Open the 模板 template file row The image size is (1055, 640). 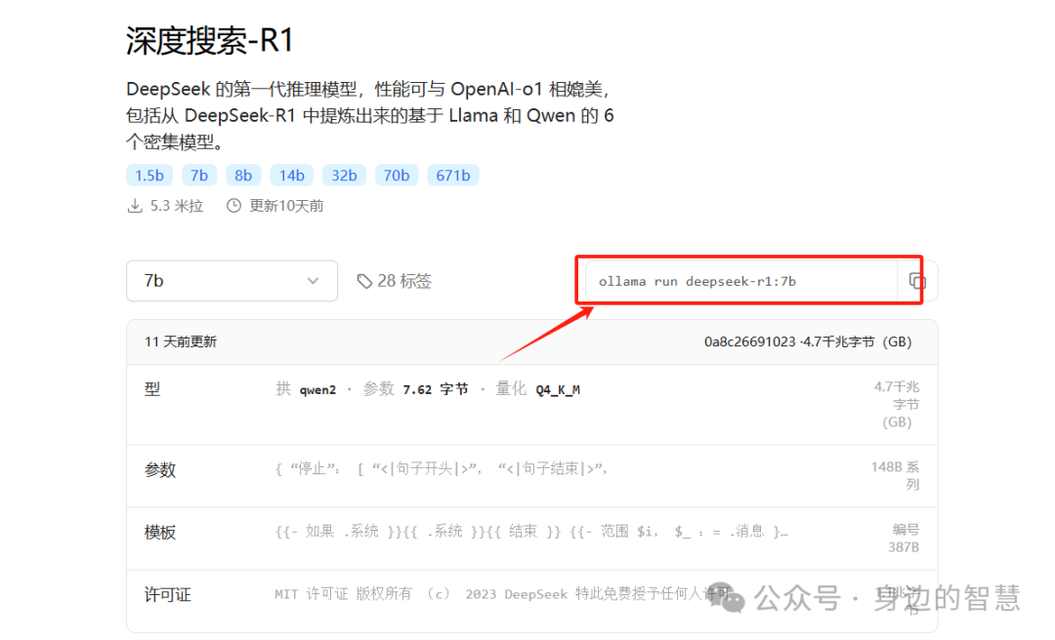[x=532, y=539]
